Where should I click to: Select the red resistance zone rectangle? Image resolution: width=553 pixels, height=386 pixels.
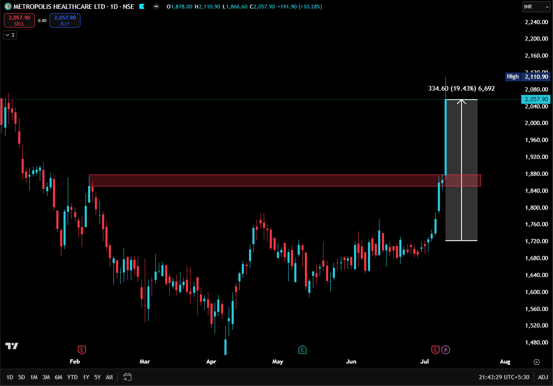pos(285,181)
